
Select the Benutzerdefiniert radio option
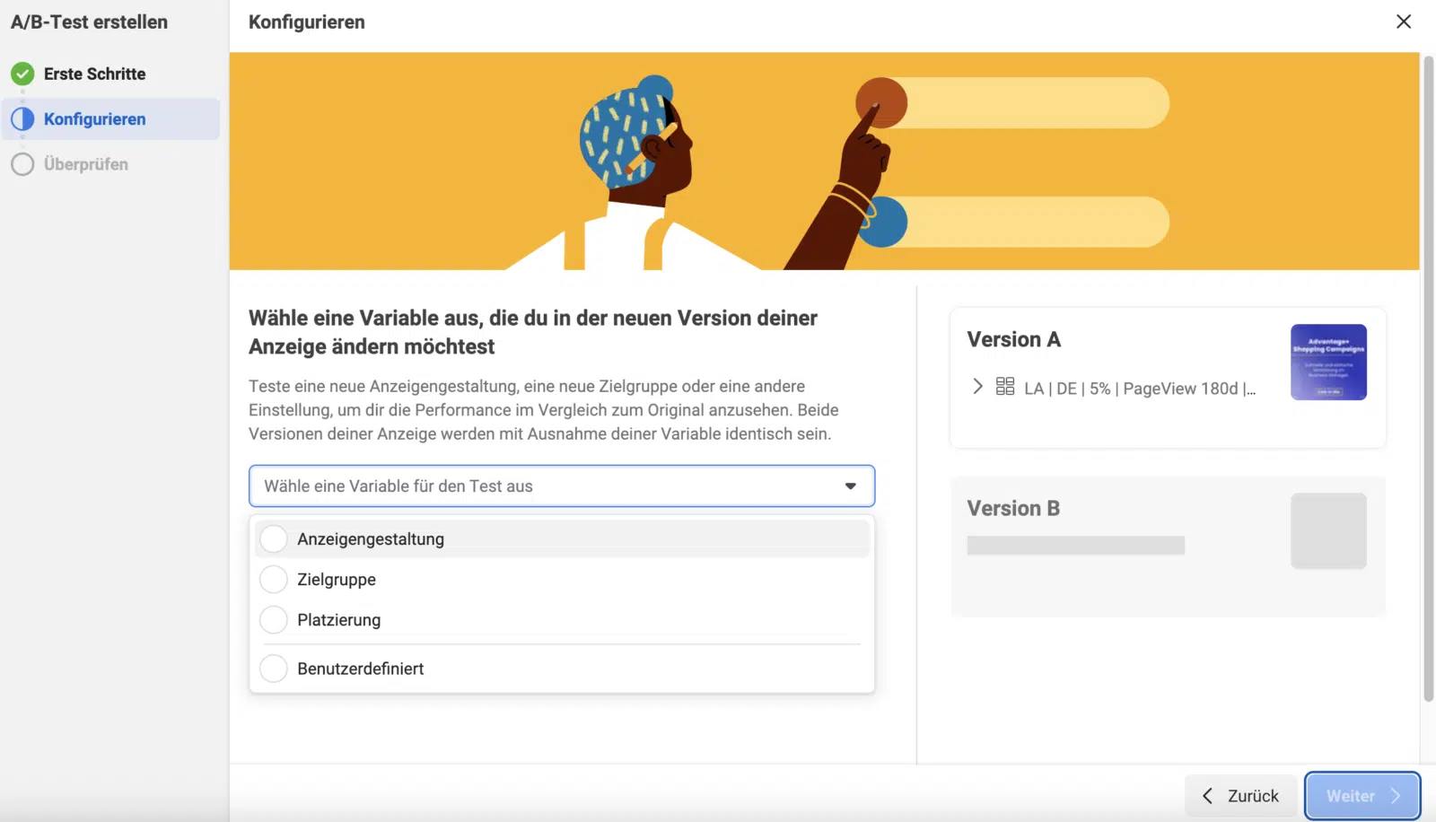click(274, 669)
